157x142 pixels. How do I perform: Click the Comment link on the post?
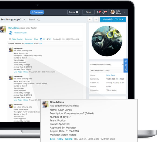pyautogui.click(x=29, y=39)
